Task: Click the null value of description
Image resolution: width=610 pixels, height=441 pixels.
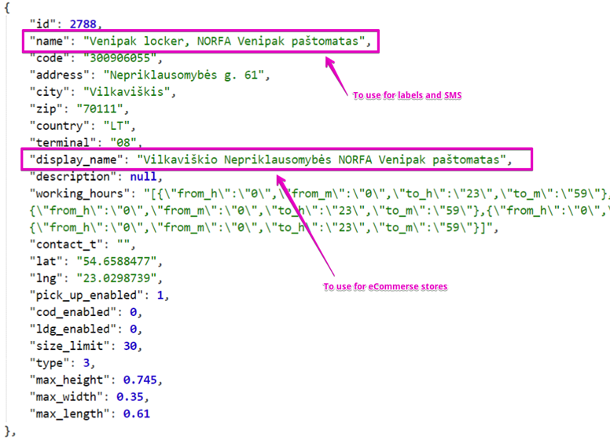Action: click(x=144, y=177)
